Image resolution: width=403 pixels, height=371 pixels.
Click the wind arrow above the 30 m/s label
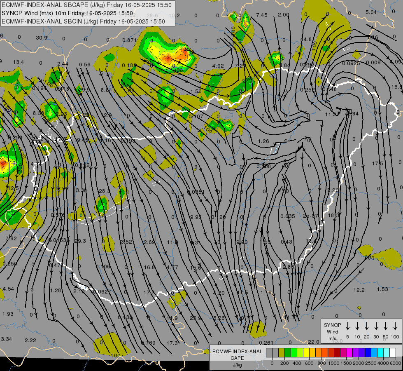pyautogui.click(x=376, y=326)
